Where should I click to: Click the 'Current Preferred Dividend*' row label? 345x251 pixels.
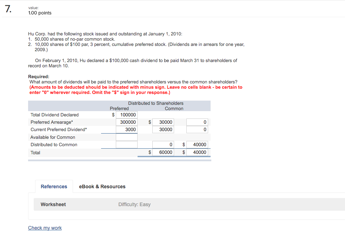[59, 129]
